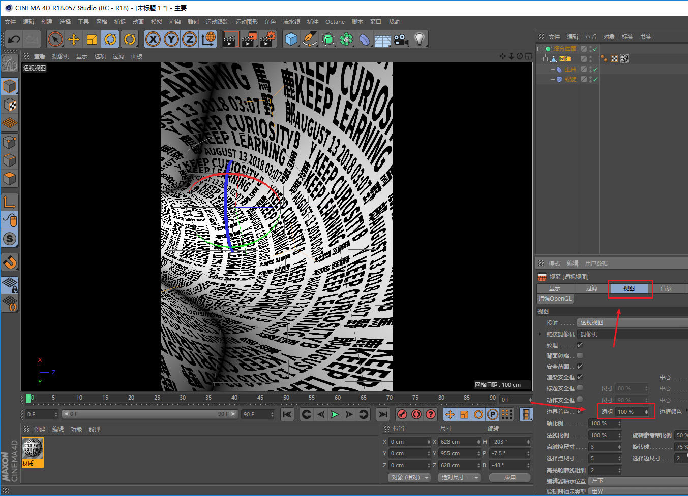Switch to the 背景 tab in attributes
This screenshot has height=496, width=688.
(x=666, y=288)
